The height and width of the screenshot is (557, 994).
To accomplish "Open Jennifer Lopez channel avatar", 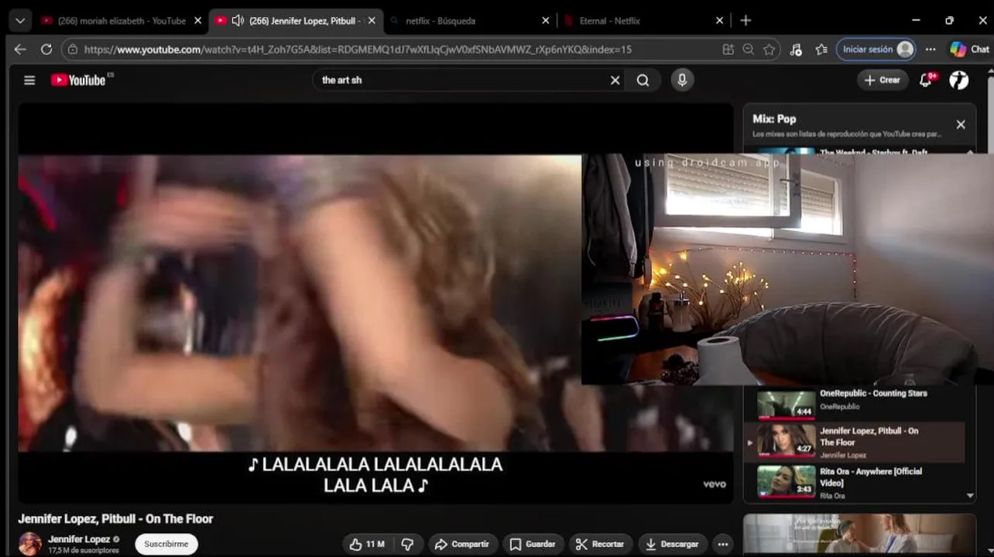I will [x=30, y=543].
